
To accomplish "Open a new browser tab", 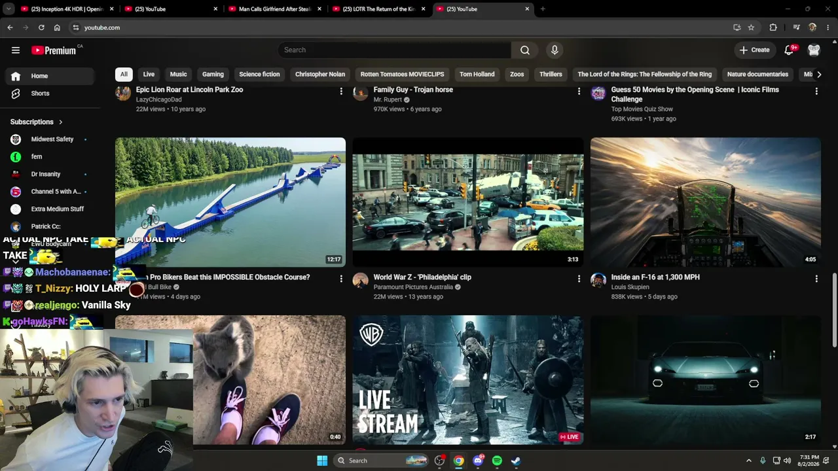I will [543, 9].
